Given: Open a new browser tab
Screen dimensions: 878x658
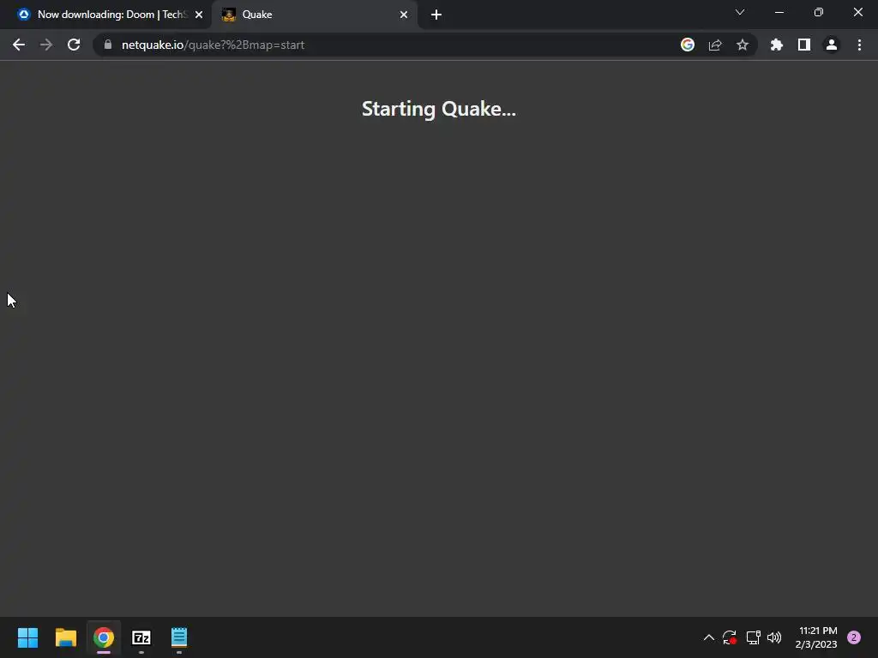Looking at the screenshot, I should pyautogui.click(x=436, y=15).
